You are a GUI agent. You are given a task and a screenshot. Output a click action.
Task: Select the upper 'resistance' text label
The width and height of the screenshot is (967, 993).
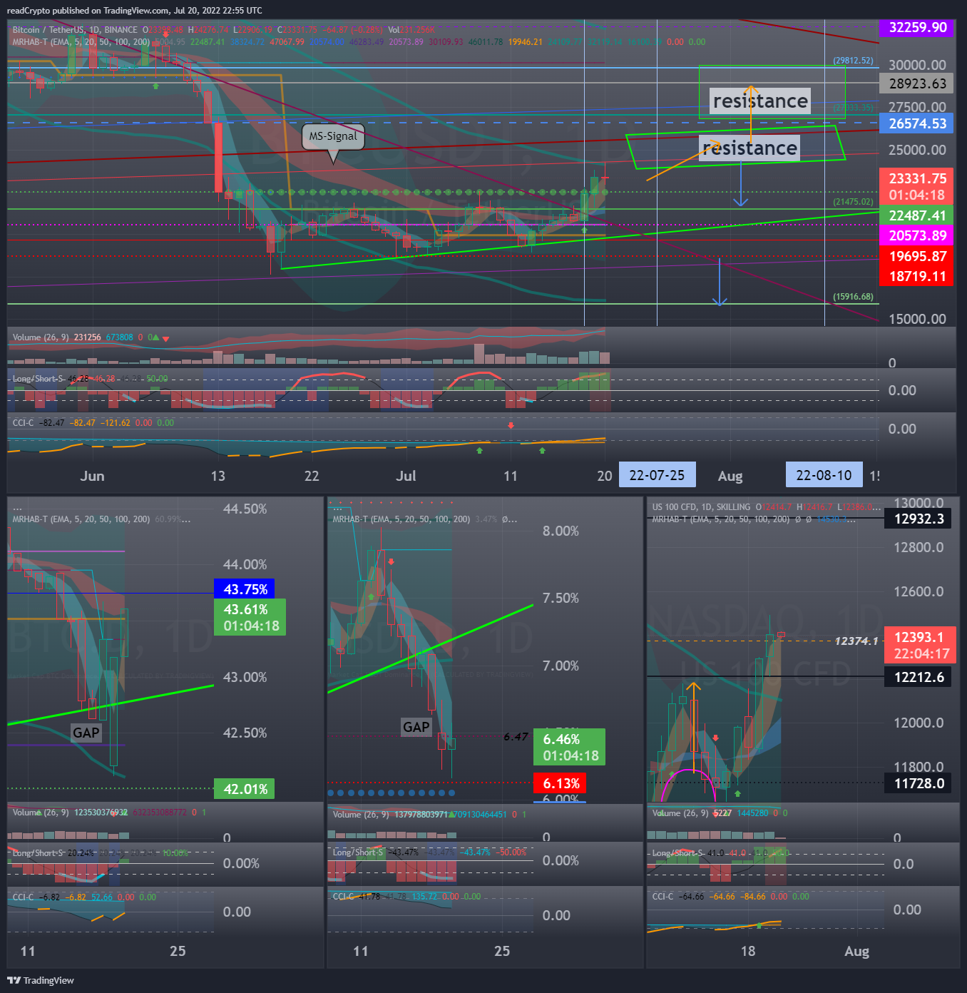(760, 101)
